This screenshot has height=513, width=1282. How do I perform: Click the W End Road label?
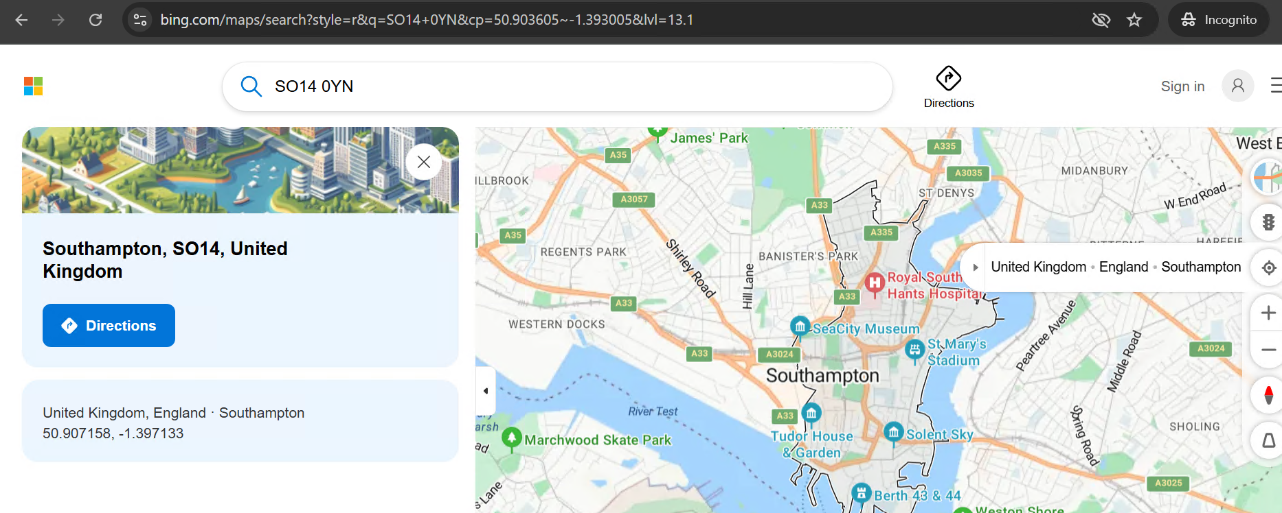pyautogui.click(x=1195, y=196)
